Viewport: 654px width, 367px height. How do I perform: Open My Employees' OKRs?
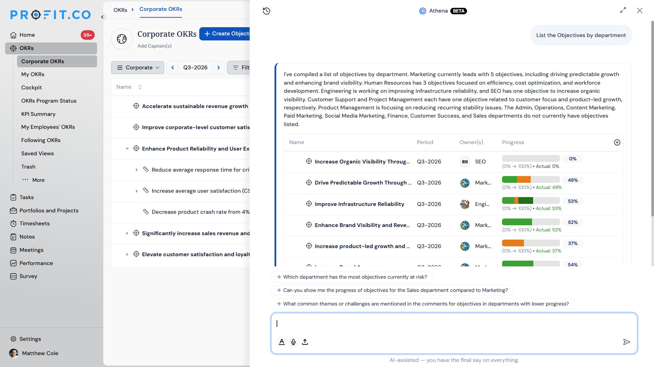click(48, 127)
